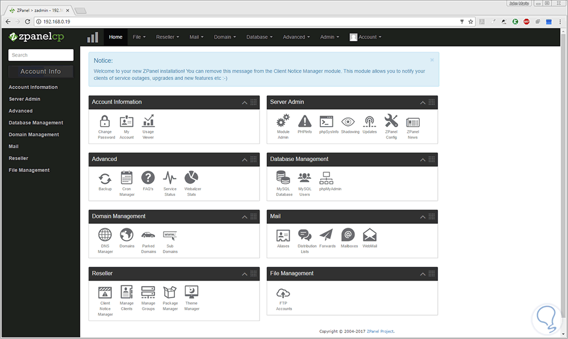Reload the page in browser
568x339 pixels.
point(27,22)
